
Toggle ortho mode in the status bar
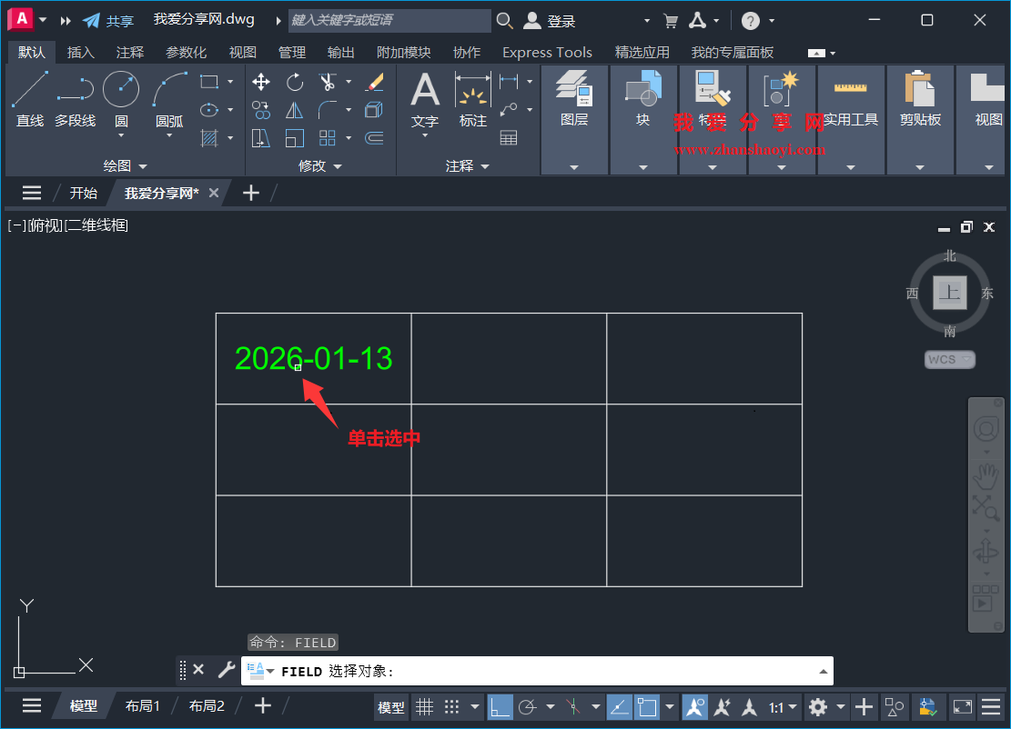pos(501,706)
